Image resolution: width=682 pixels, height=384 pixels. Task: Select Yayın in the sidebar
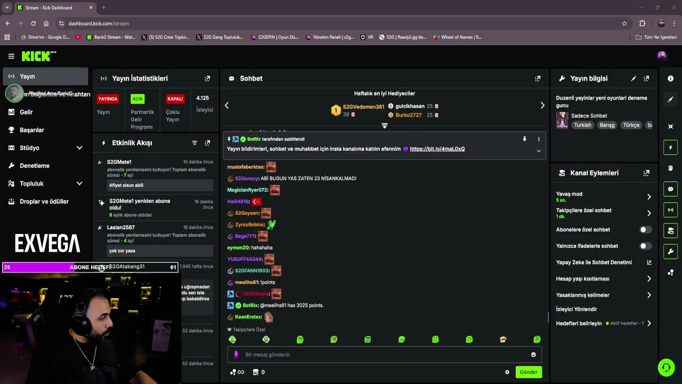coord(45,76)
